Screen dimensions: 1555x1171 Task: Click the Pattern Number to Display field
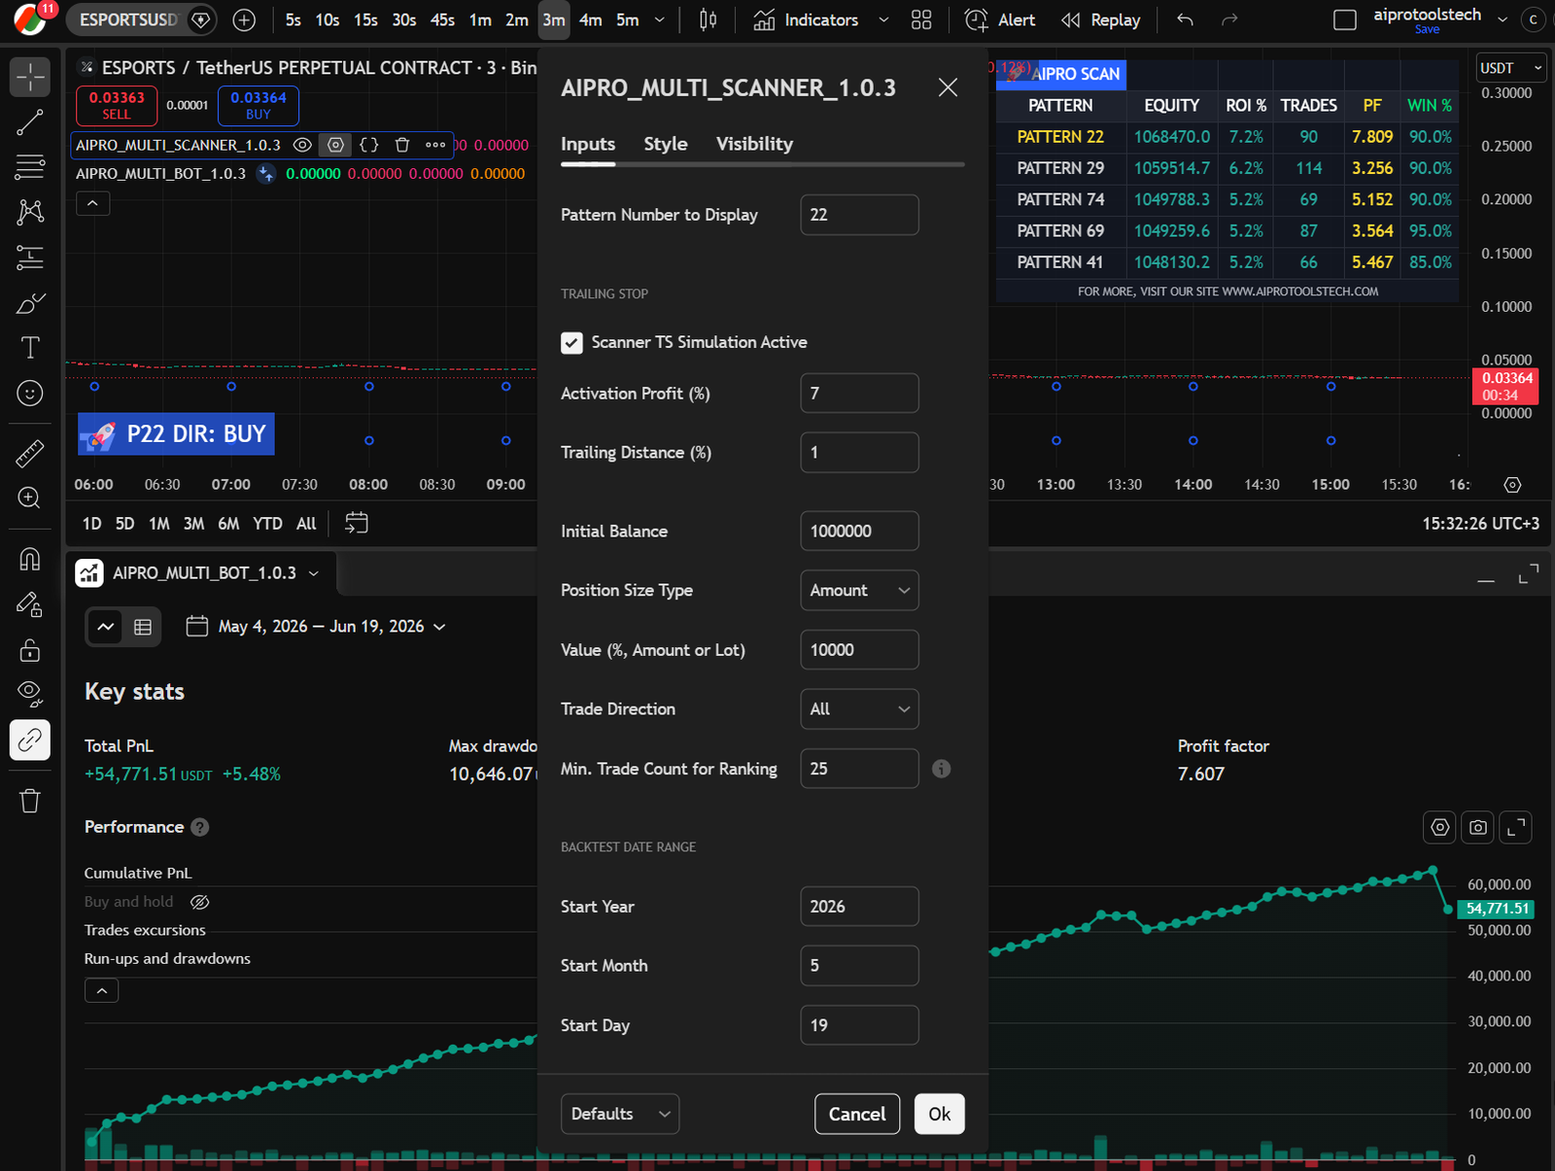pyautogui.click(x=859, y=215)
